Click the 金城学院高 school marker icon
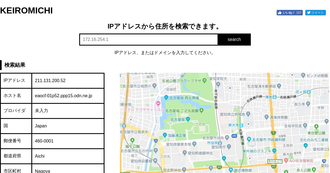Screen dimensions: 330x173 tap(305, 126)
